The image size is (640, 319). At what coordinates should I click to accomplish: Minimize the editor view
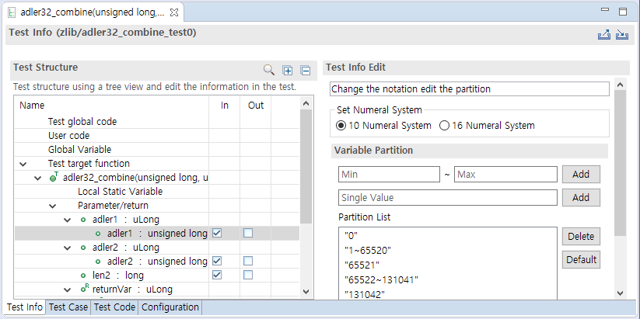(x=605, y=10)
